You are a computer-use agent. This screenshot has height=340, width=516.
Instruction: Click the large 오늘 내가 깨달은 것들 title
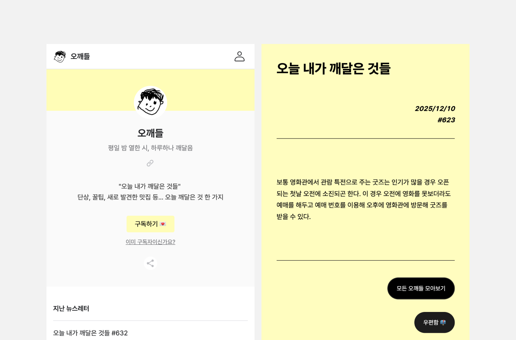point(333,68)
